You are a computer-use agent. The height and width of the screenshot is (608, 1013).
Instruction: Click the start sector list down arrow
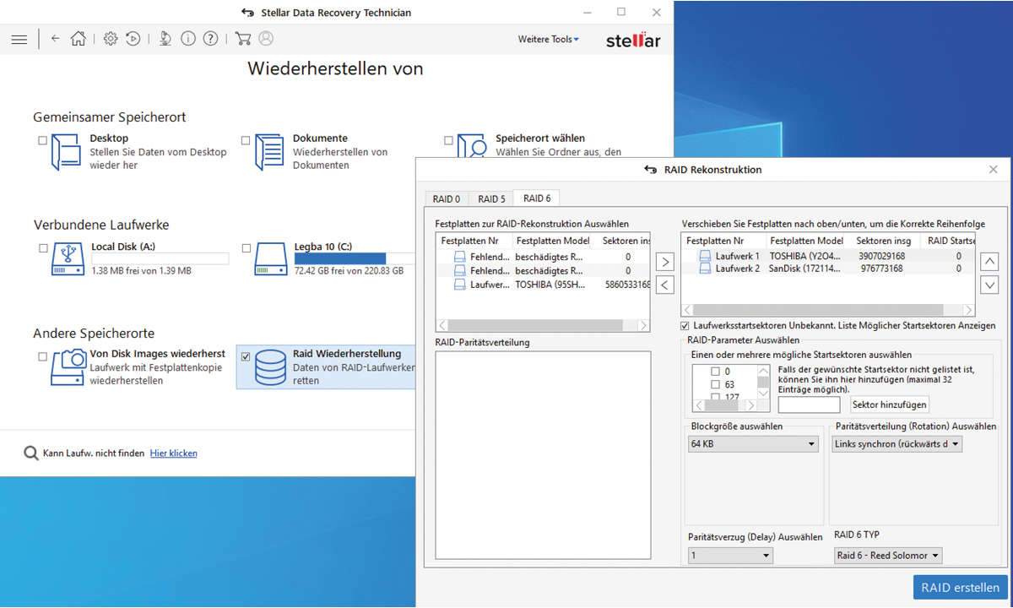(x=764, y=392)
